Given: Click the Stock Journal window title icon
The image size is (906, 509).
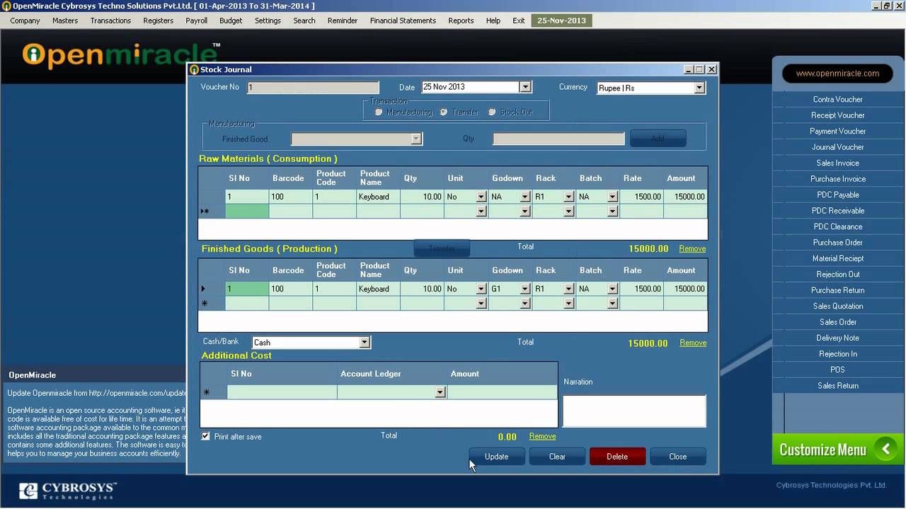Looking at the screenshot, I should [x=194, y=69].
